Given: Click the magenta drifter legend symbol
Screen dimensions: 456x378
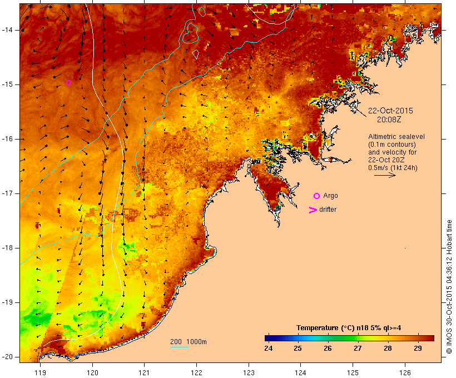Looking at the screenshot, I should pos(313,210).
